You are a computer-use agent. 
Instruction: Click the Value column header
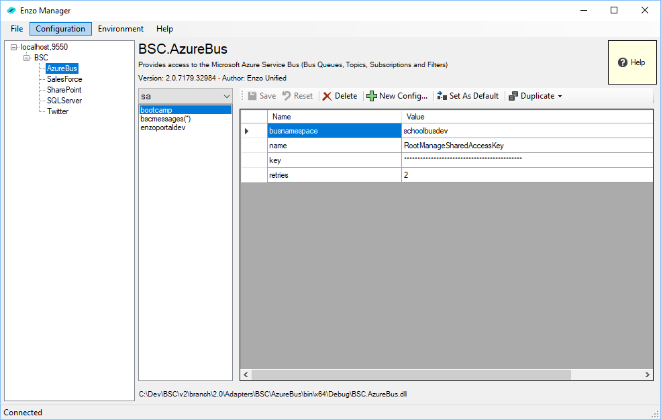527,117
